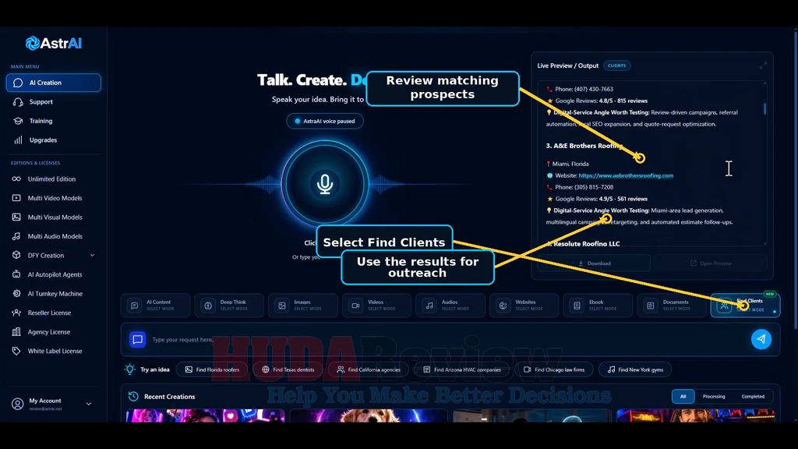The image size is (798, 449).
Task: Switch to the Processing tab
Action: pyautogui.click(x=714, y=396)
